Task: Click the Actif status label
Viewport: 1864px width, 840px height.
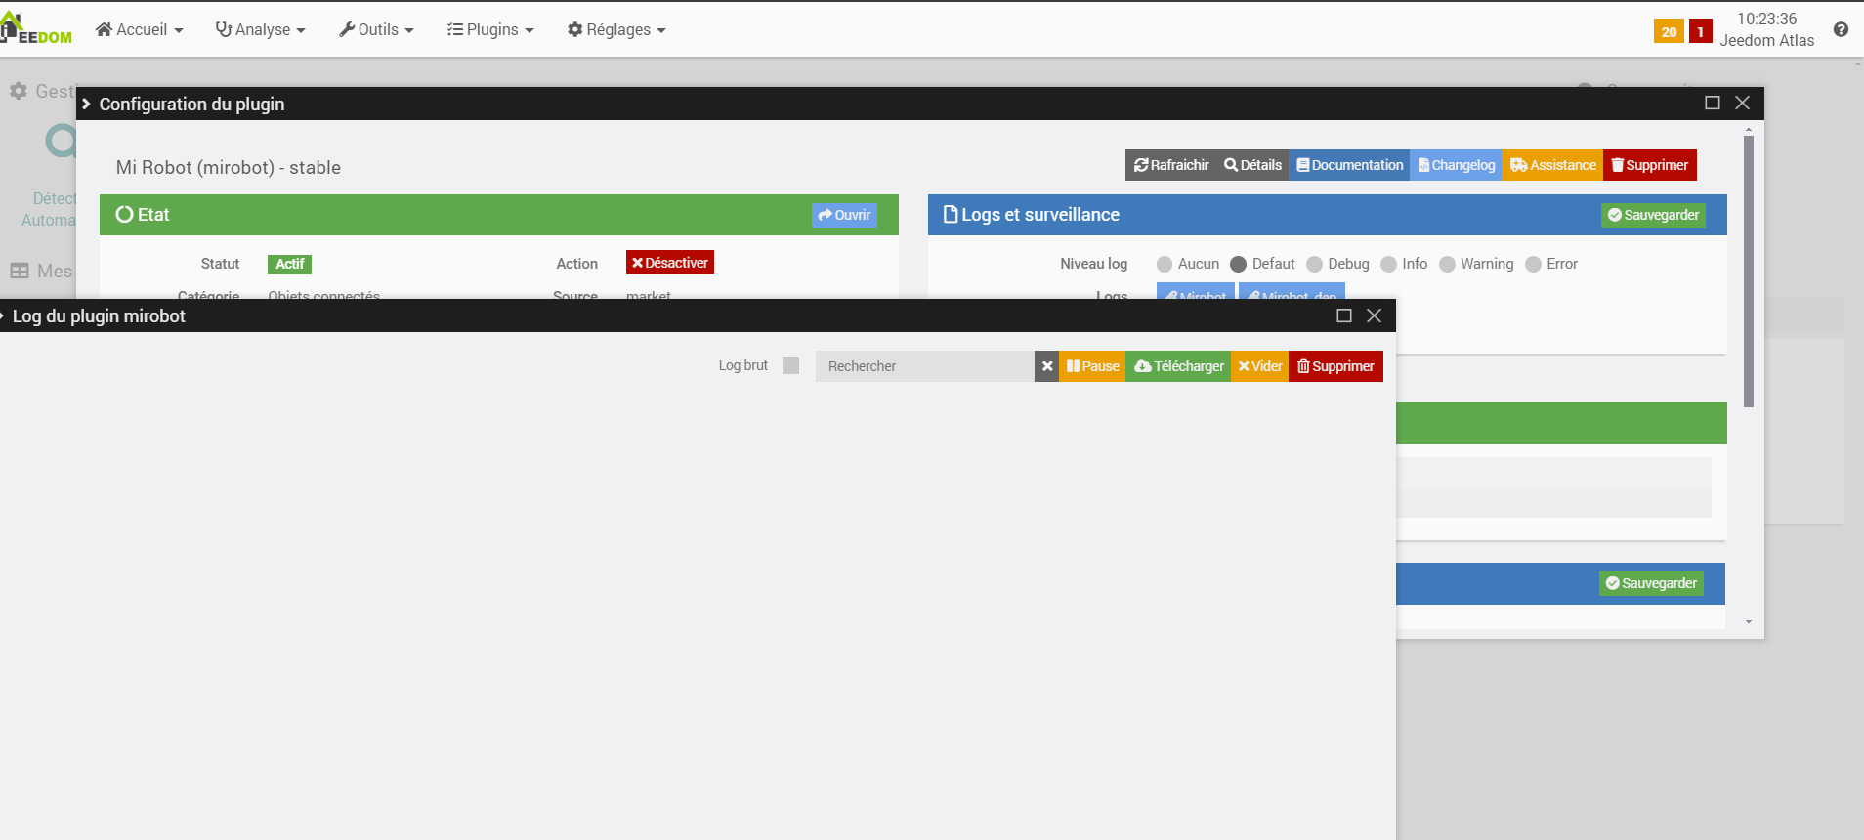Action: tap(289, 264)
